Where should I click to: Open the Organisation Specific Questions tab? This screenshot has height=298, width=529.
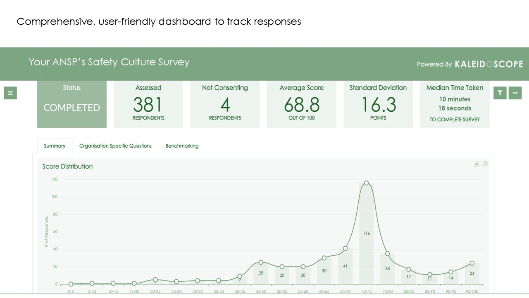pos(115,146)
